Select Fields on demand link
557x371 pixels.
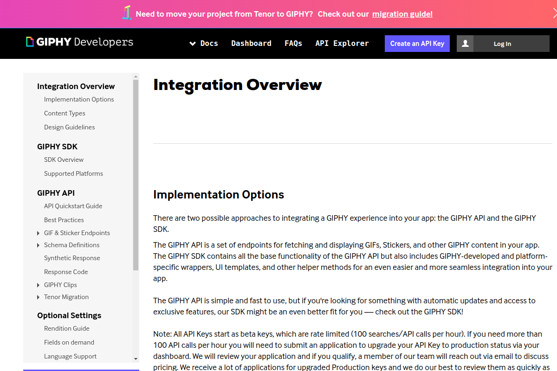point(69,342)
